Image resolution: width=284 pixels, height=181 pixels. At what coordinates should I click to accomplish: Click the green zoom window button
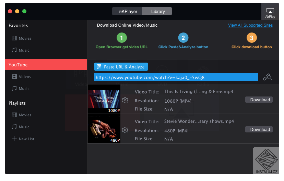24,11
